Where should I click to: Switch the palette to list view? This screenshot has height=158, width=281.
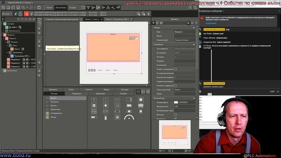(x=143, y=92)
